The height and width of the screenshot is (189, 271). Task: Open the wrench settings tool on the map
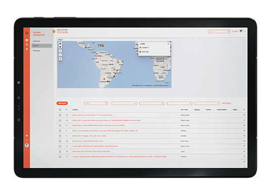[x=60, y=59]
